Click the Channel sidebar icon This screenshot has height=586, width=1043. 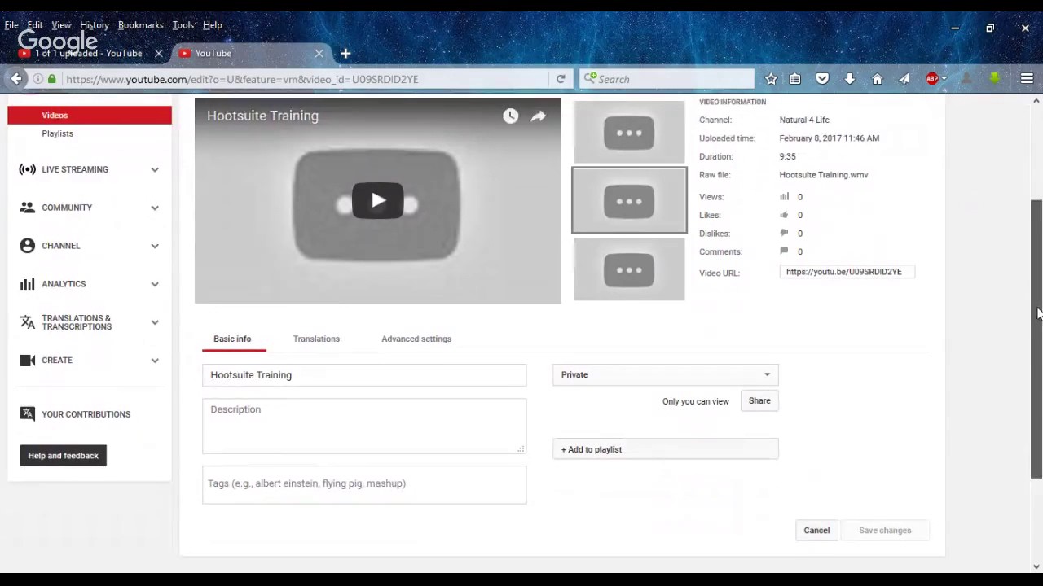28,246
